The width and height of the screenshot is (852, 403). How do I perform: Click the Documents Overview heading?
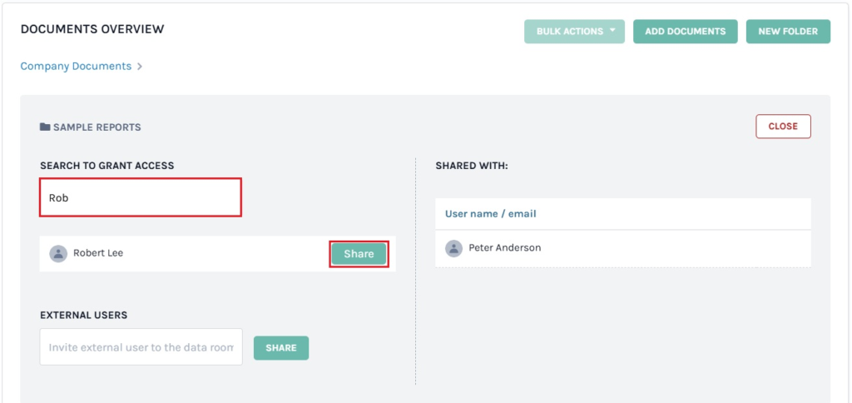coord(92,29)
